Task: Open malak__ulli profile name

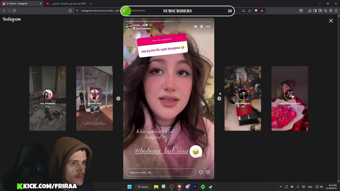Action: point(139,25)
